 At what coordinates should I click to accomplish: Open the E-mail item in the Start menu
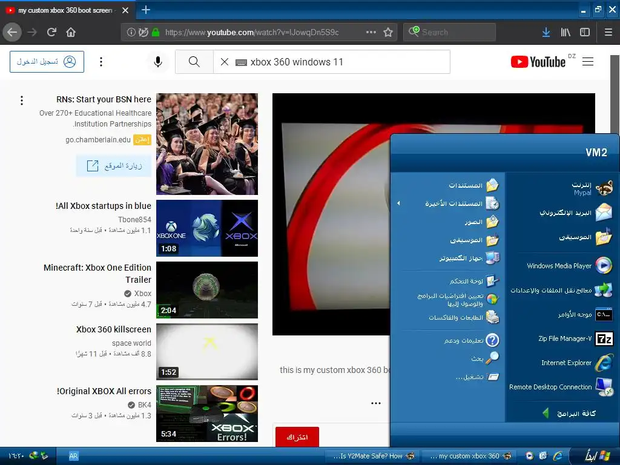tap(576, 213)
